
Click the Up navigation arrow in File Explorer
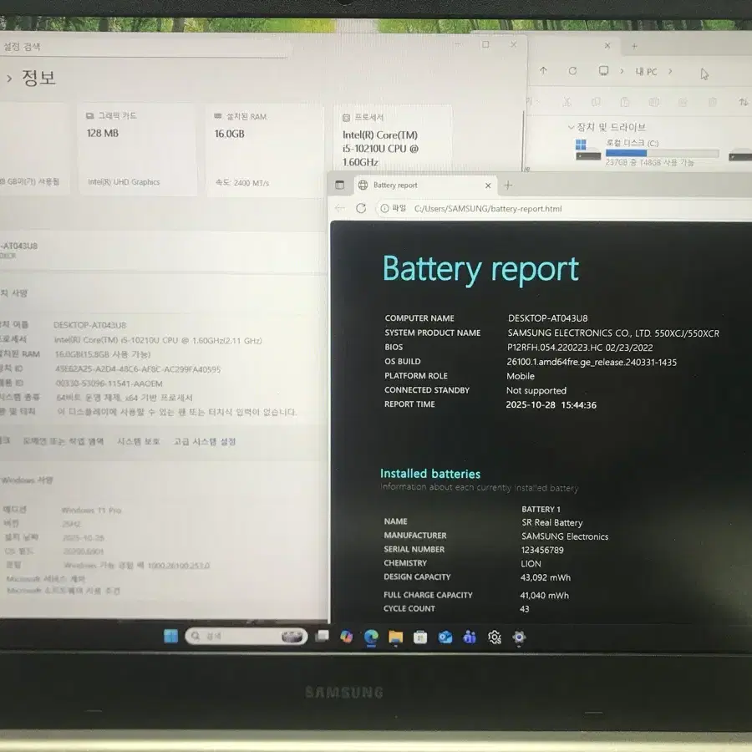(x=543, y=70)
